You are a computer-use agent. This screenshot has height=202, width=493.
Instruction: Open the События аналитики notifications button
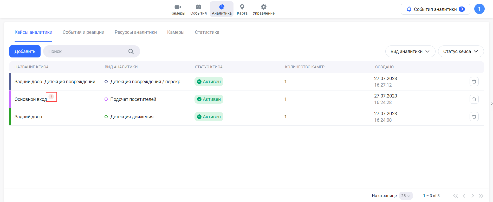pyautogui.click(x=435, y=9)
